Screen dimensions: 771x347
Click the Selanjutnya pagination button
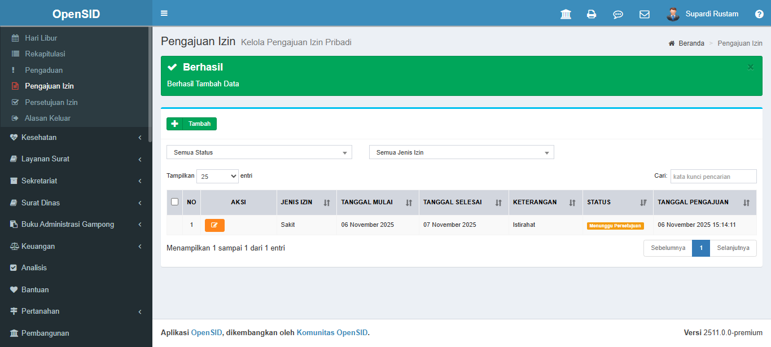733,248
